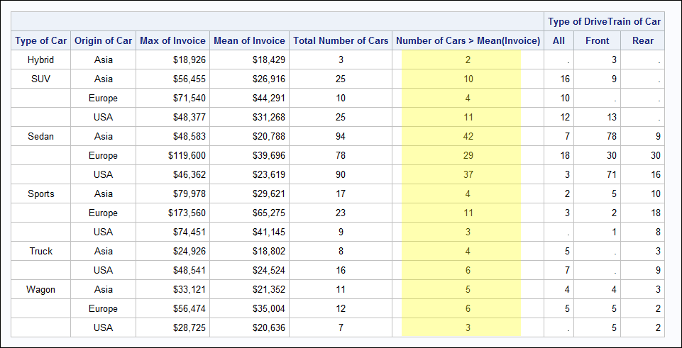Select the $173,560 max invoice cell
Screen dimensions: 682x348
point(185,213)
